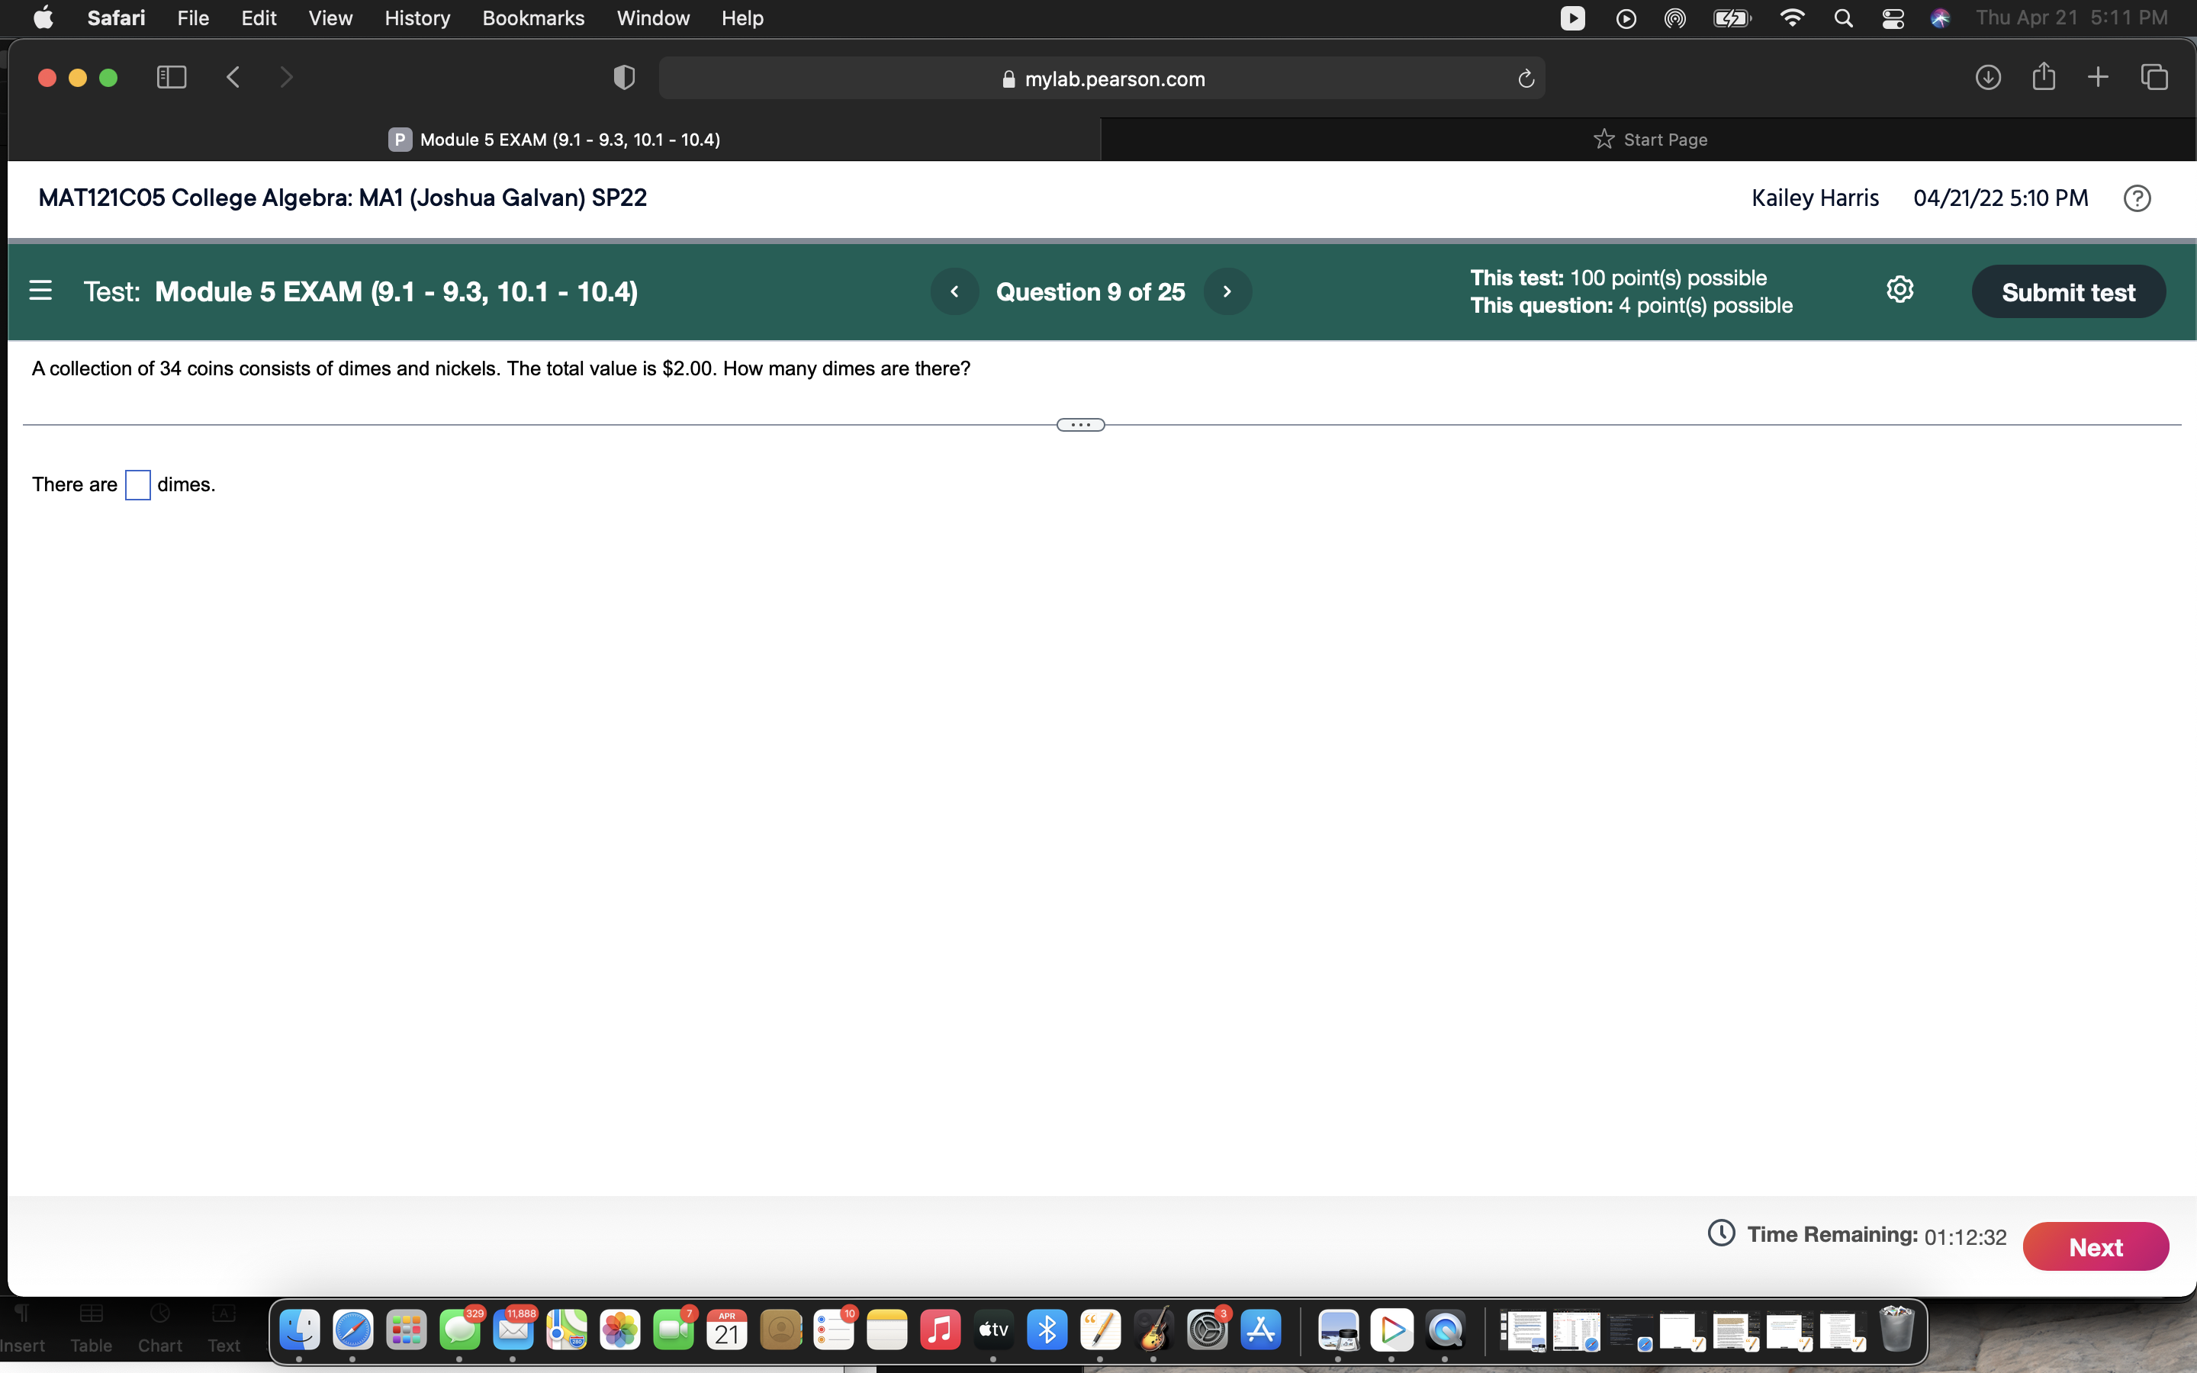Open the question list hamburger menu
This screenshot has width=2197, height=1373.
(x=40, y=291)
